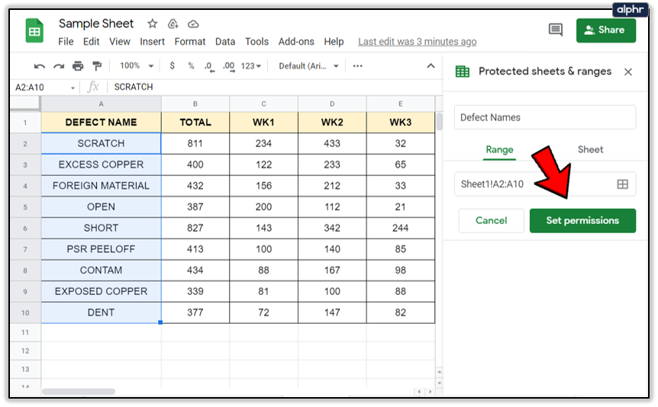This screenshot has width=658, height=407.
Task: Click the Print icon
Action: (x=78, y=66)
